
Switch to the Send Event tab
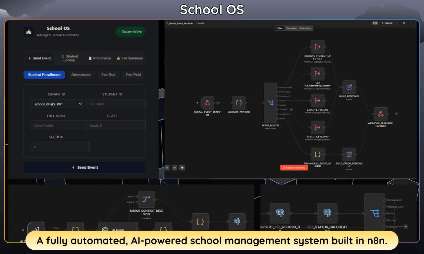coord(40,58)
